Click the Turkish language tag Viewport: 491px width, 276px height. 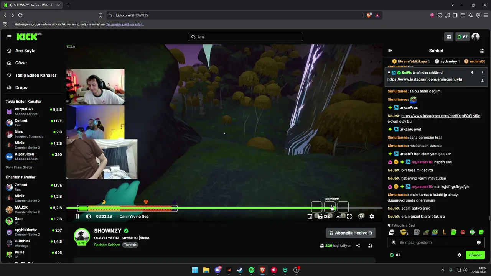(x=130, y=245)
